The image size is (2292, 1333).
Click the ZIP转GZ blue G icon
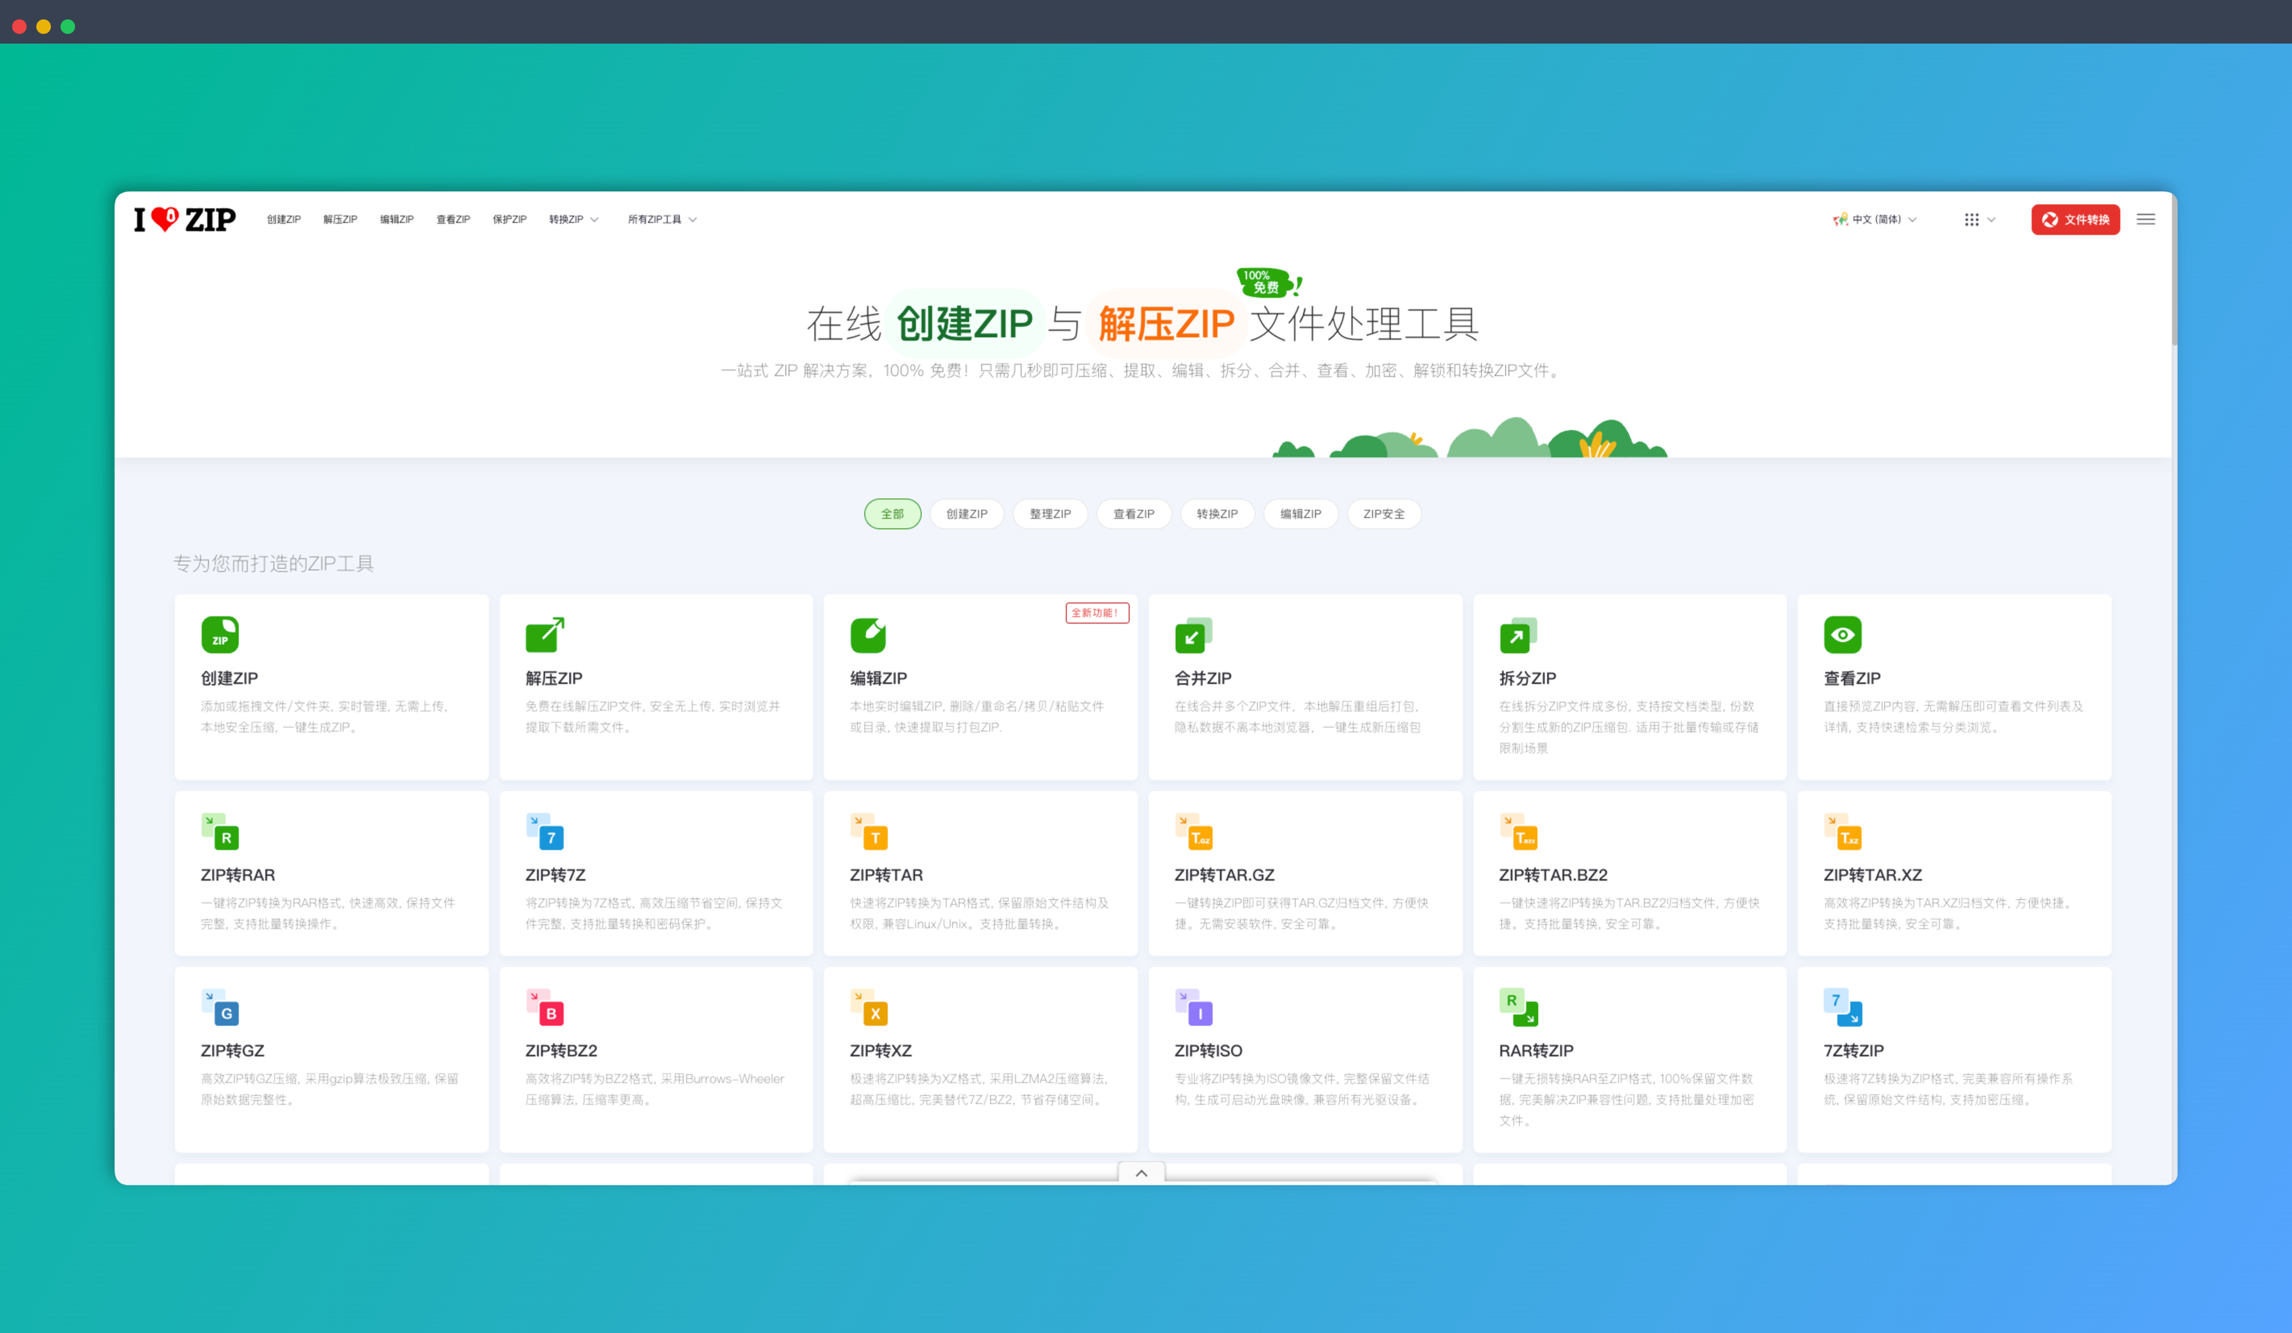tap(220, 1007)
